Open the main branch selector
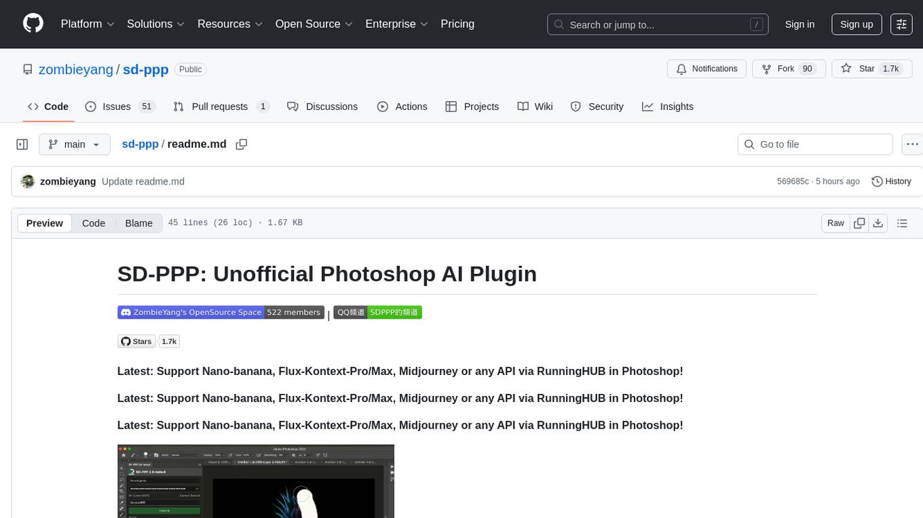 point(75,144)
